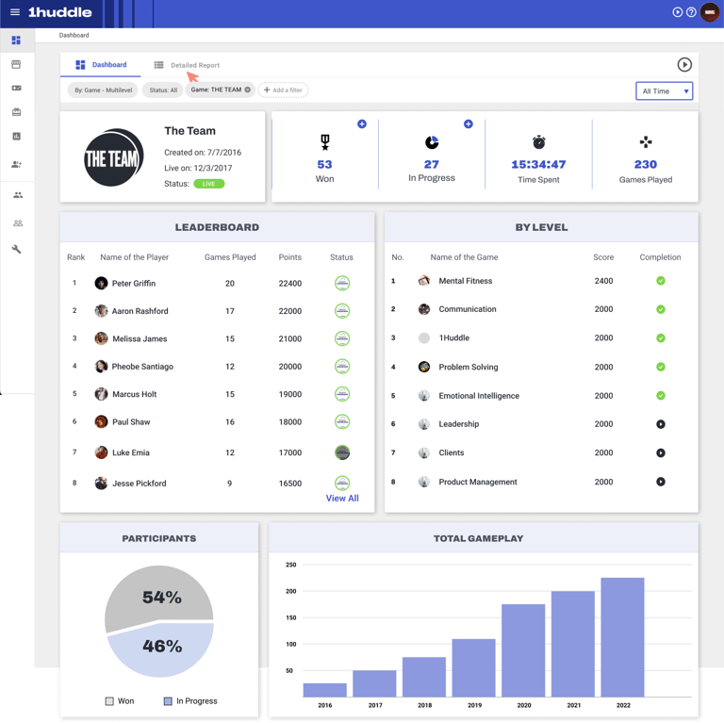Screen dimensions: 724x723
Task: Switch to the Detailed Report tab
Action: [187, 65]
